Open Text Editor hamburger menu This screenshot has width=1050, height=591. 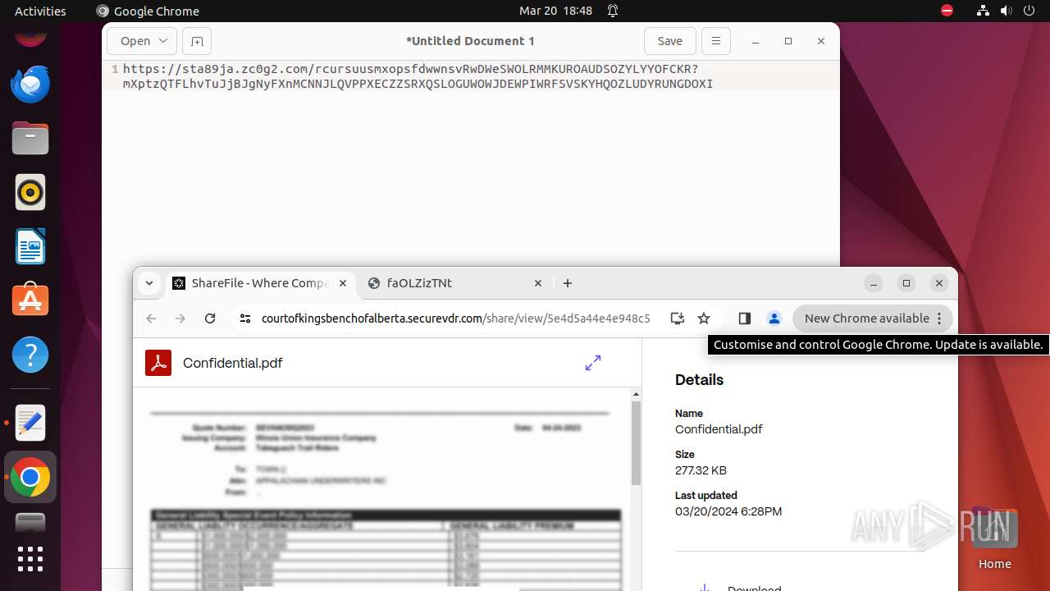pyautogui.click(x=715, y=41)
